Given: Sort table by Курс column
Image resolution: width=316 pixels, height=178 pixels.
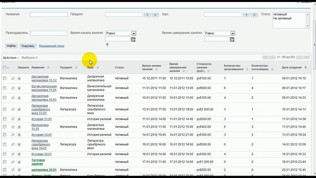Looking at the screenshot, I should [x=98, y=68].
